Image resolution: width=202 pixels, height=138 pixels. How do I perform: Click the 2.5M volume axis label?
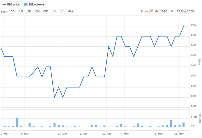194,117
